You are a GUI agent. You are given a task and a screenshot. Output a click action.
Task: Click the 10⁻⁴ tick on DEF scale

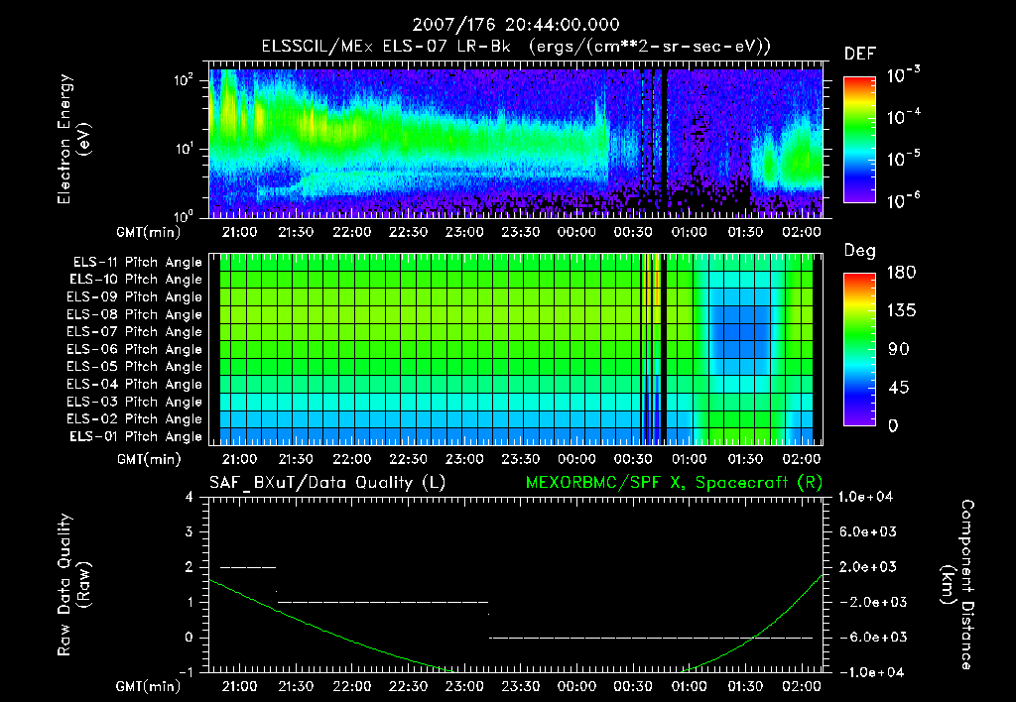[903, 117]
